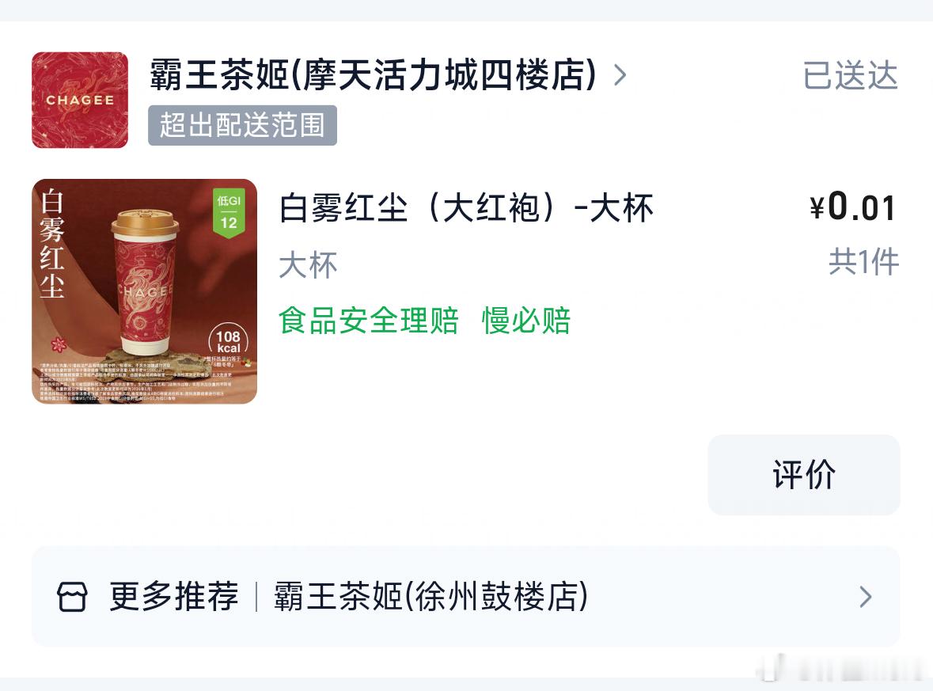
Task: Tap the ¥0.01 price
Action: [852, 207]
